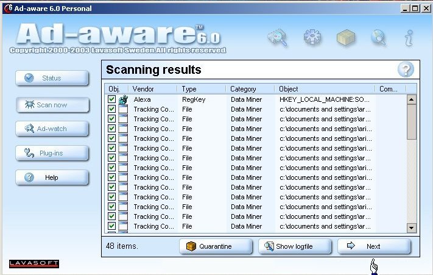
Task: Proceed with the Next button
Action: [374, 246]
